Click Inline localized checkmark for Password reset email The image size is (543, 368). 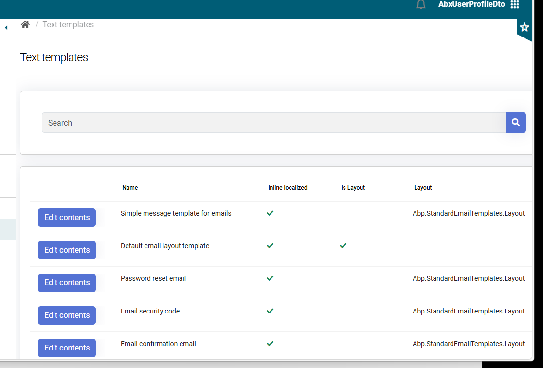270,278
